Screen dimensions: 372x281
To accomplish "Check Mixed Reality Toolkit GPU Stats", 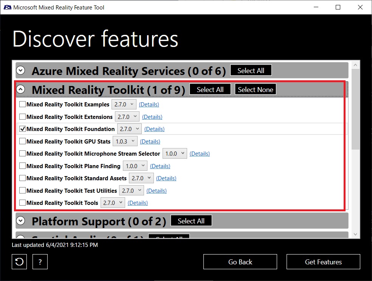I will click(x=23, y=141).
